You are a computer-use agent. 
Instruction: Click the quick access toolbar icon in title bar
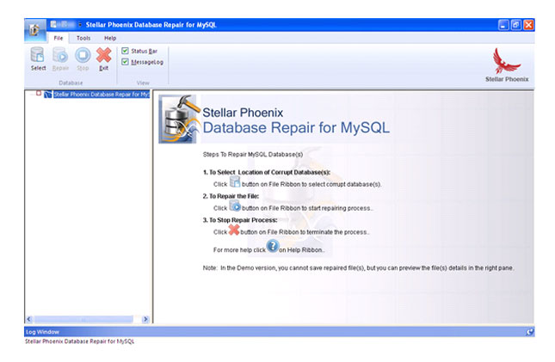[54, 24]
